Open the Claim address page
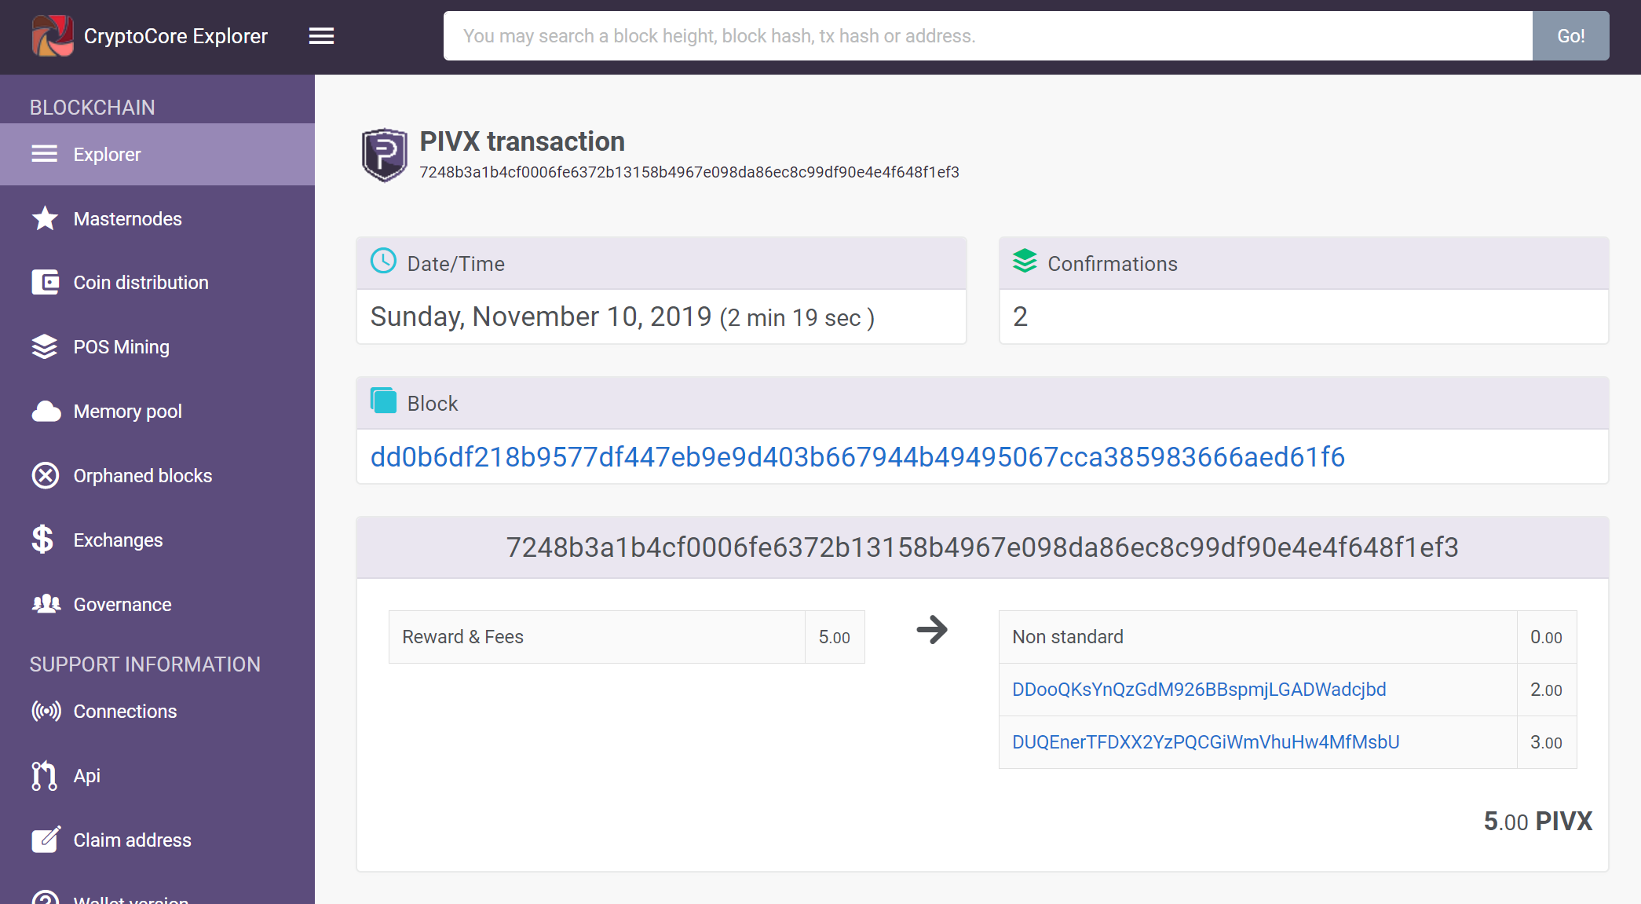 (157, 840)
